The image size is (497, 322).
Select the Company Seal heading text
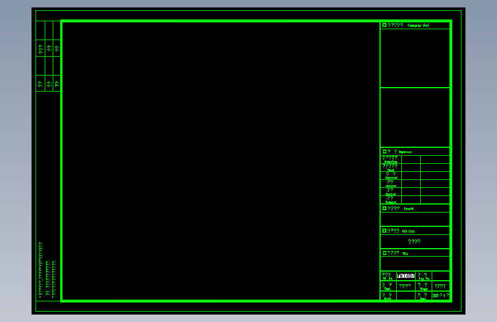click(418, 25)
